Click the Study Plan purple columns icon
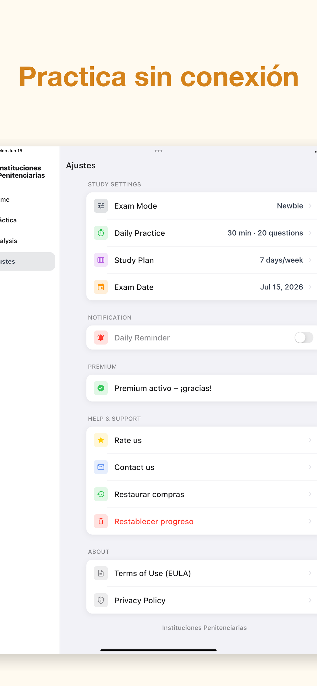Screen dimensions: 317x686 pyautogui.click(x=101, y=260)
